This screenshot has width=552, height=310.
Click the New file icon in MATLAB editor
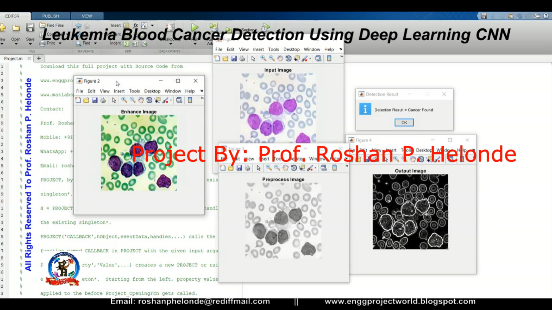[3, 28]
